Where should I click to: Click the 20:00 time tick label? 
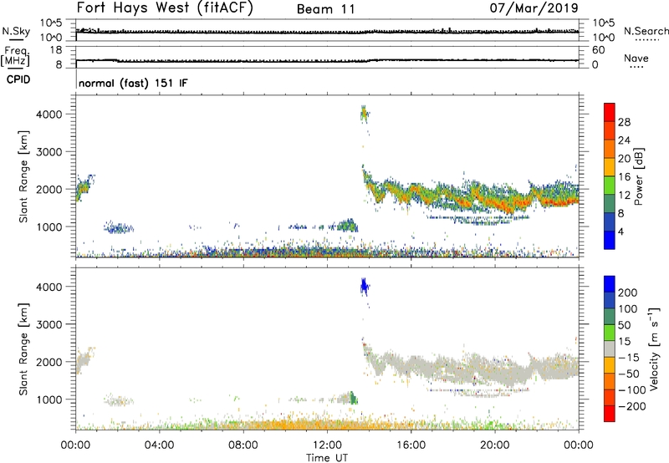coord(494,445)
